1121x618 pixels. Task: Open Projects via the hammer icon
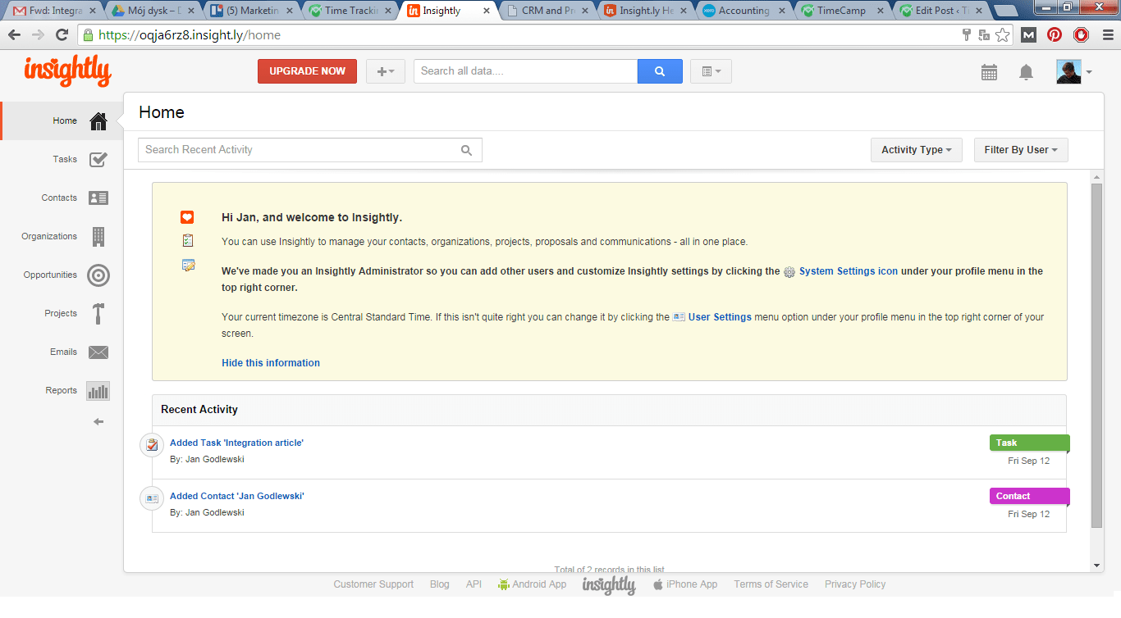pos(98,314)
